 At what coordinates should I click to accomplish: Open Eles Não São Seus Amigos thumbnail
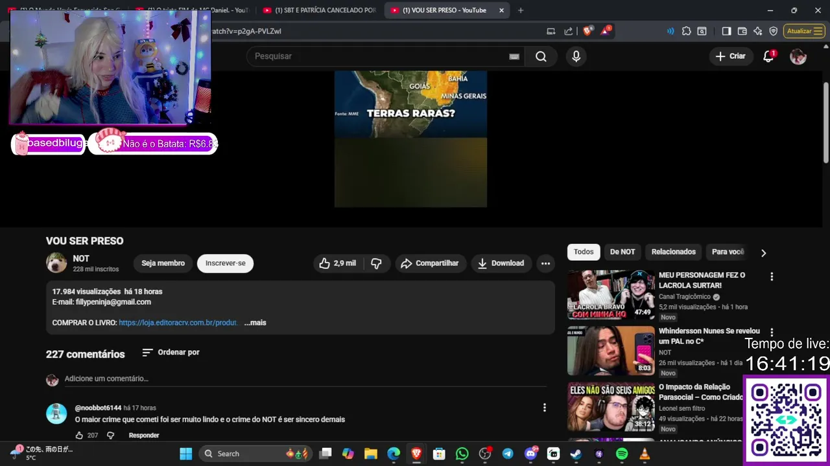(611, 406)
